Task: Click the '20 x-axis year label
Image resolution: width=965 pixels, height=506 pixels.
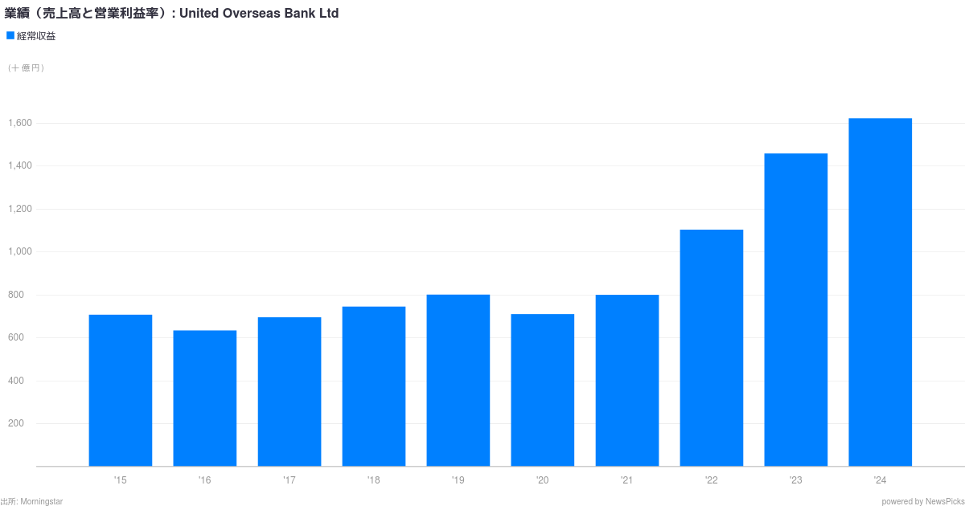Action: click(x=543, y=480)
